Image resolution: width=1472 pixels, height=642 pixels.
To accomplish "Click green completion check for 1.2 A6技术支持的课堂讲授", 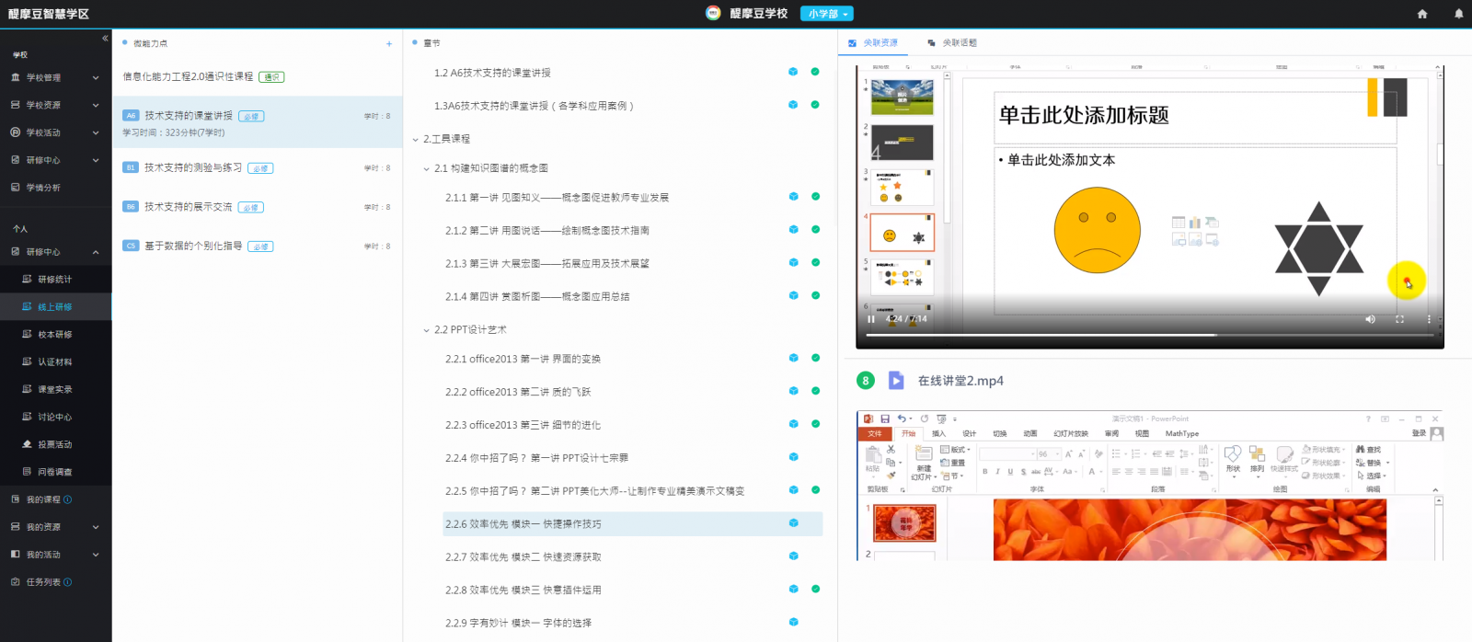I will pos(815,72).
